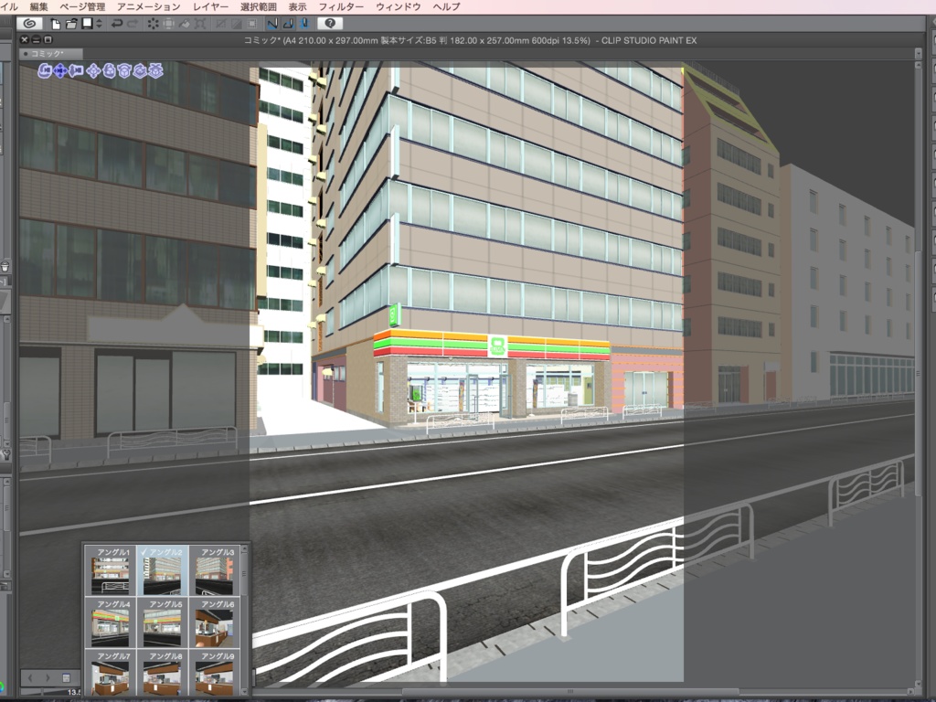Select the アングル5 camera preset thumbnail
The width and height of the screenshot is (936, 702).
click(163, 622)
